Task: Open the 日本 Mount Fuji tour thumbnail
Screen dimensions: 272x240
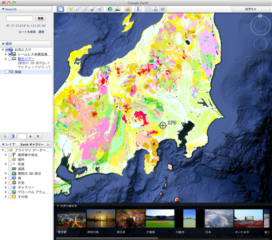Action: click(x=219, y=218)
